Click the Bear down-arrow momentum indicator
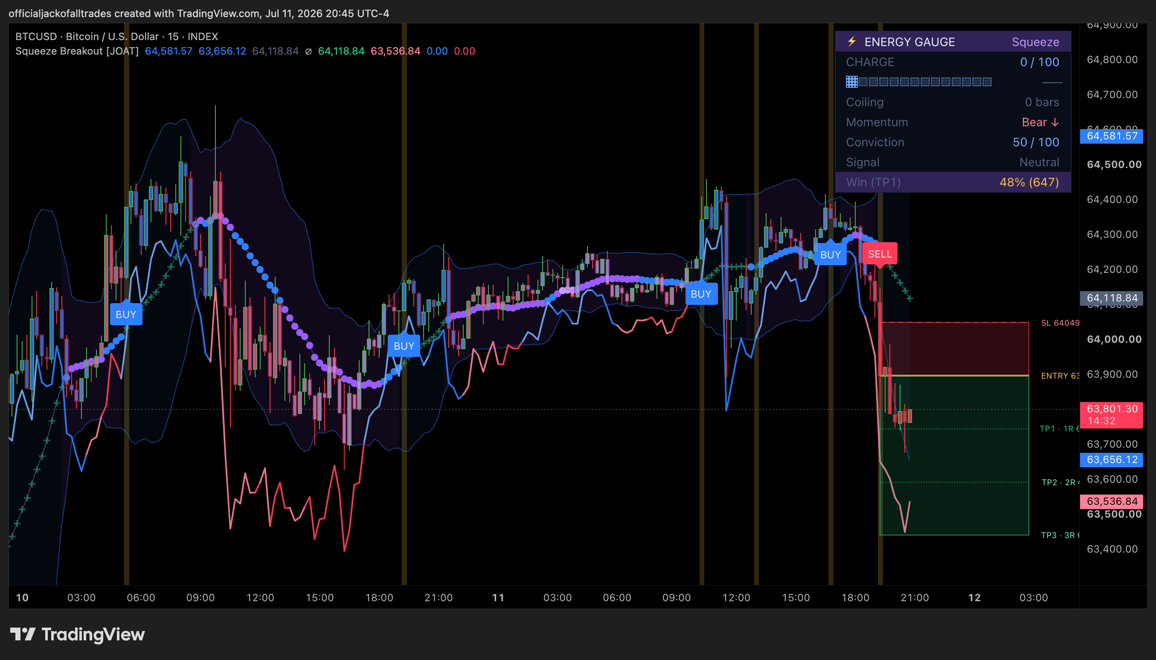This screenshot has width=1156, height=660. [1040, 122]
